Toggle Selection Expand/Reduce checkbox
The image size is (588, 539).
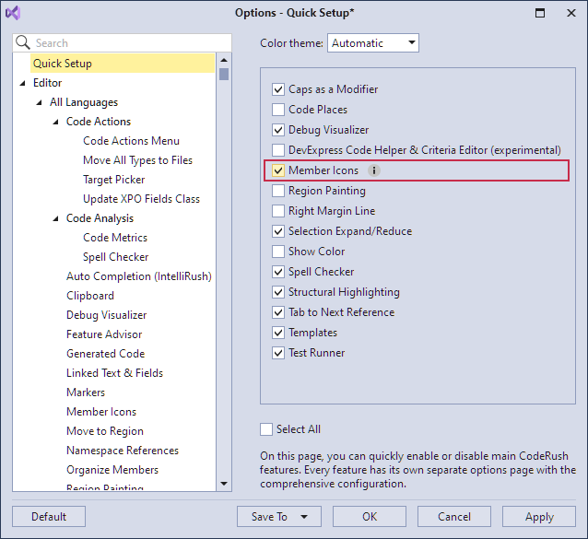[278, 231]
